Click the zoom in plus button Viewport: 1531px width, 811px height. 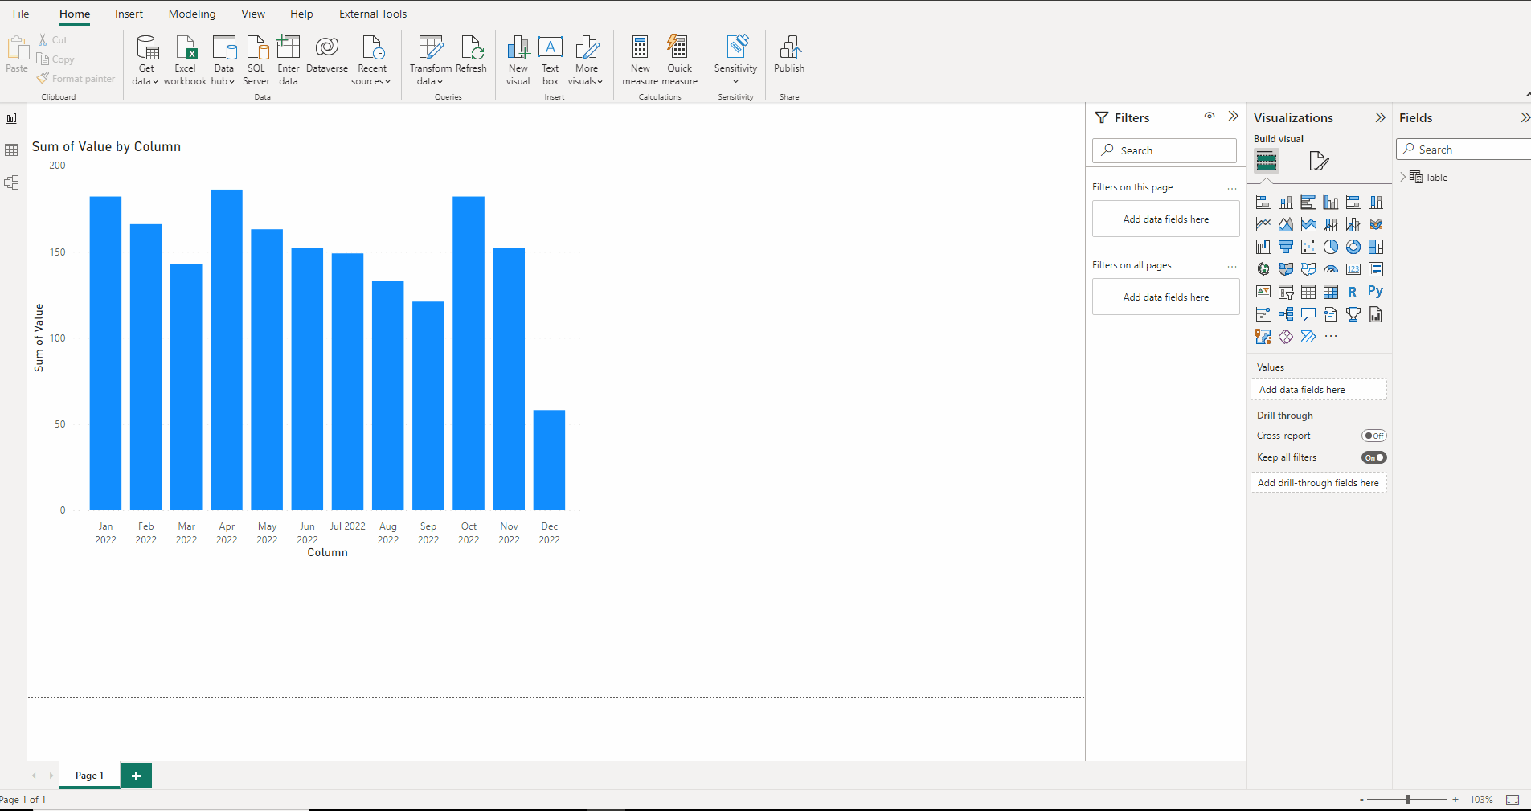(1455, 800)
